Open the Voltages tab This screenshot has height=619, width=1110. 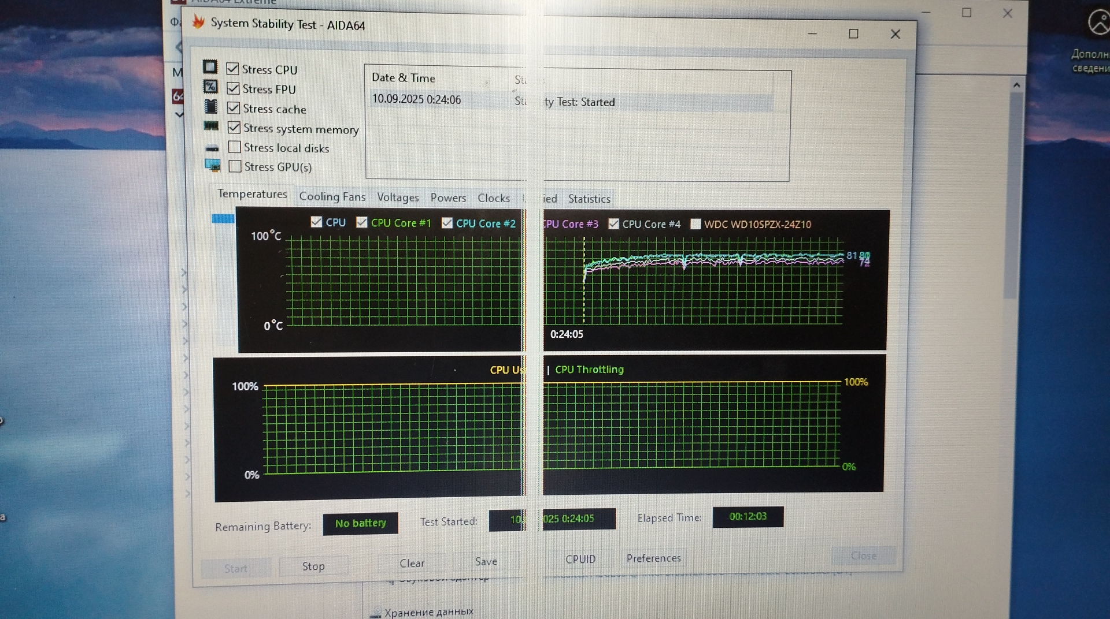coord(398,197)
